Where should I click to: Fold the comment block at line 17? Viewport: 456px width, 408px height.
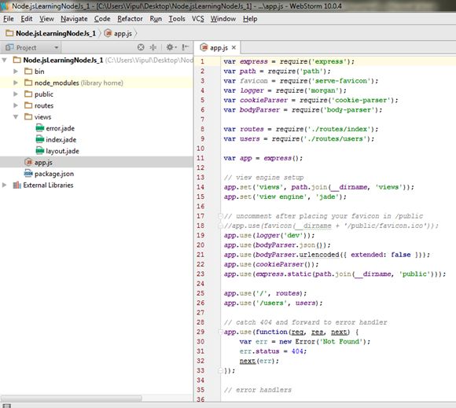click(x=220, y=216)
